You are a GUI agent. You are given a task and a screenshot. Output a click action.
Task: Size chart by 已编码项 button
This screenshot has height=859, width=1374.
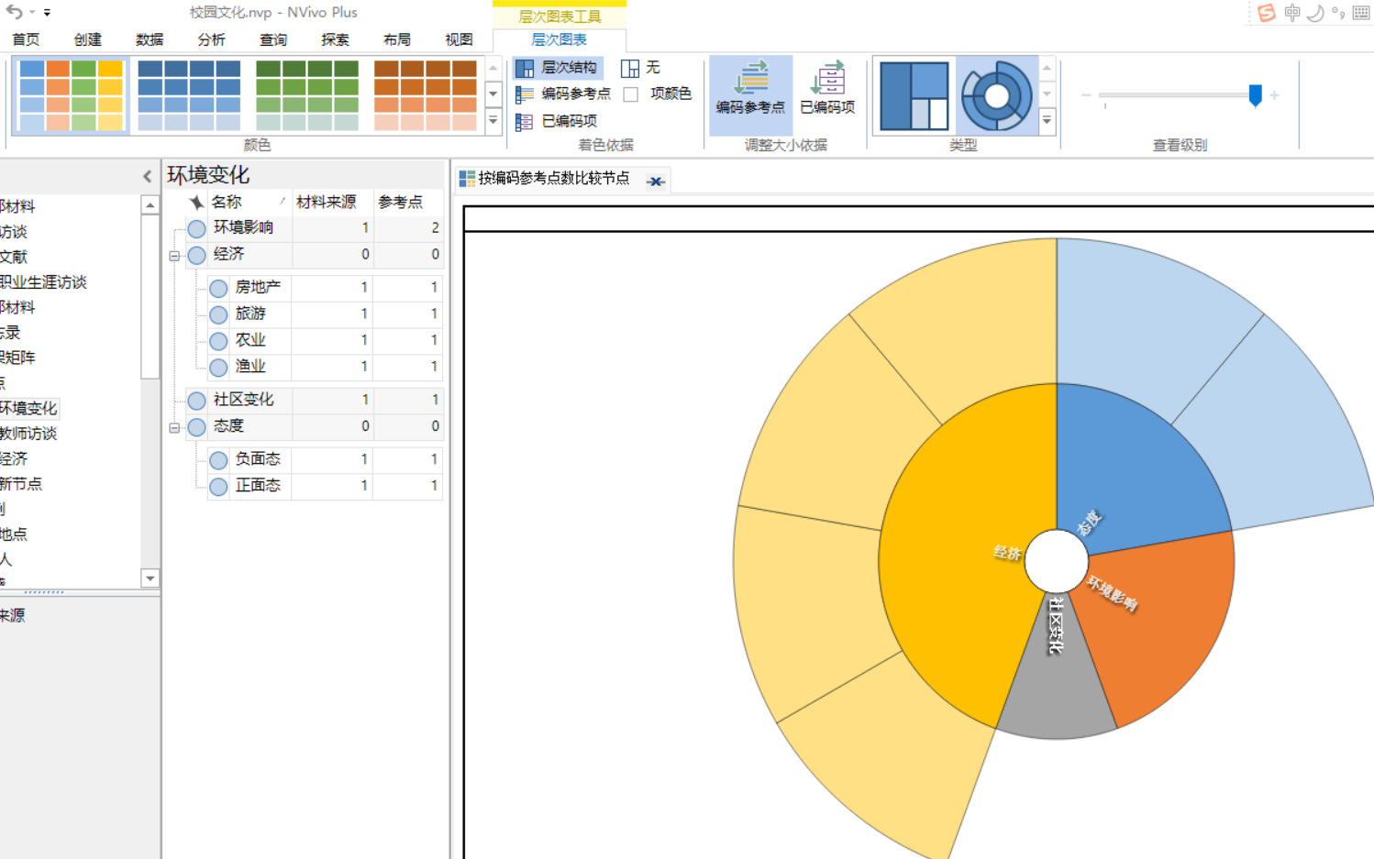pos(827,88)
